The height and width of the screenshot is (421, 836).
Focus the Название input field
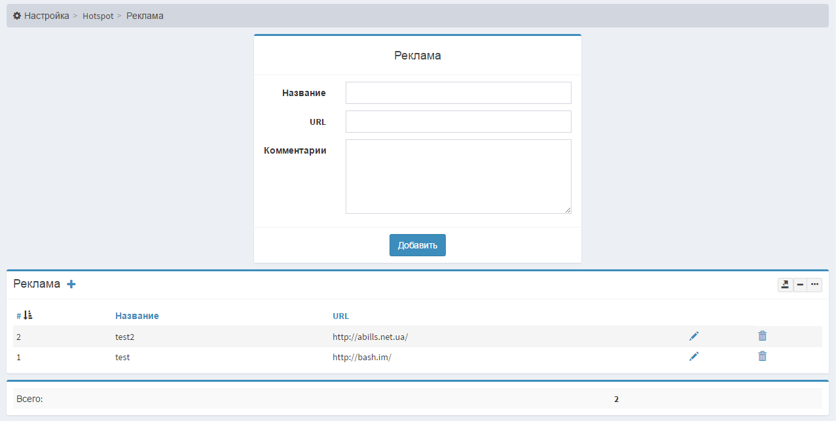[458, 93]
